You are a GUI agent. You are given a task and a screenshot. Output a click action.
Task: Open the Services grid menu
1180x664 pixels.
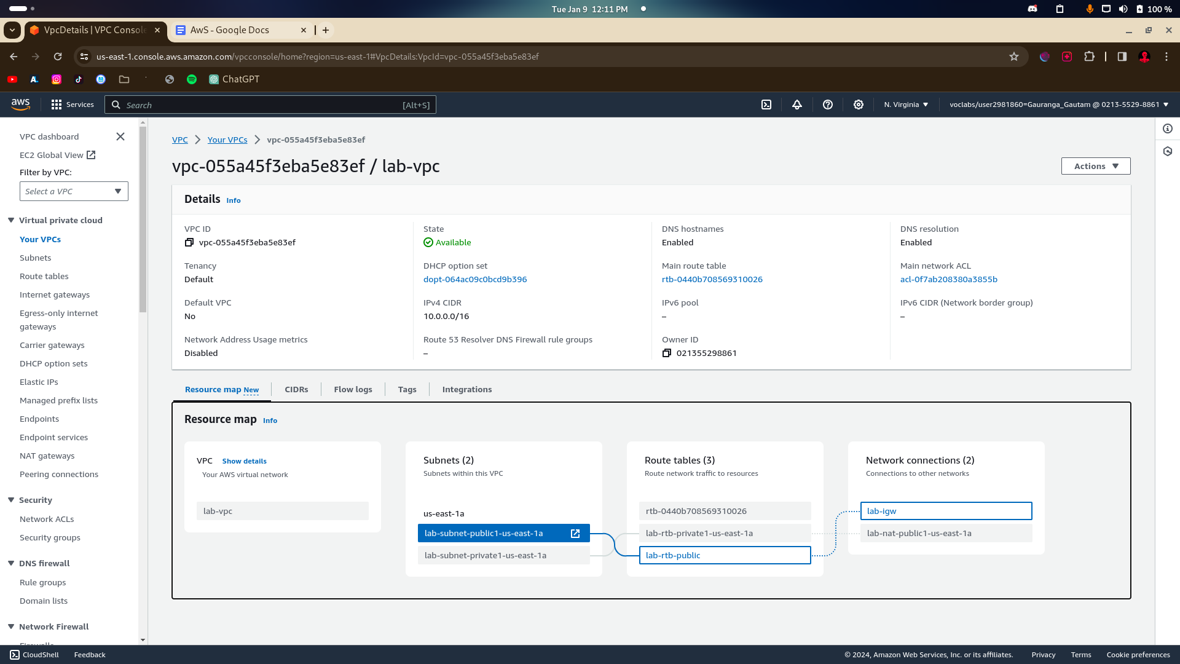[x=57, y=105]
